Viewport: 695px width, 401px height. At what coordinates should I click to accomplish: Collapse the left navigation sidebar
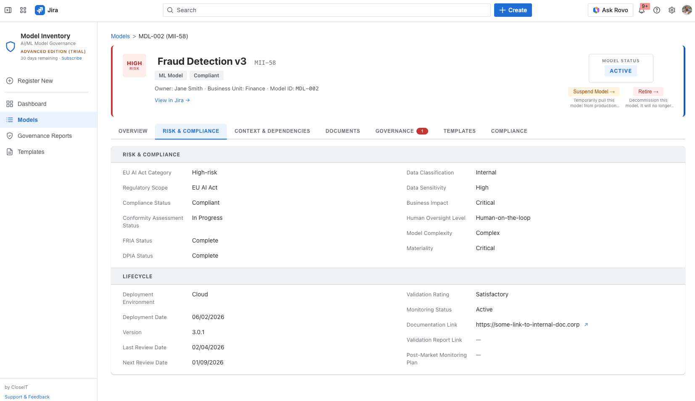click(8, 10)
